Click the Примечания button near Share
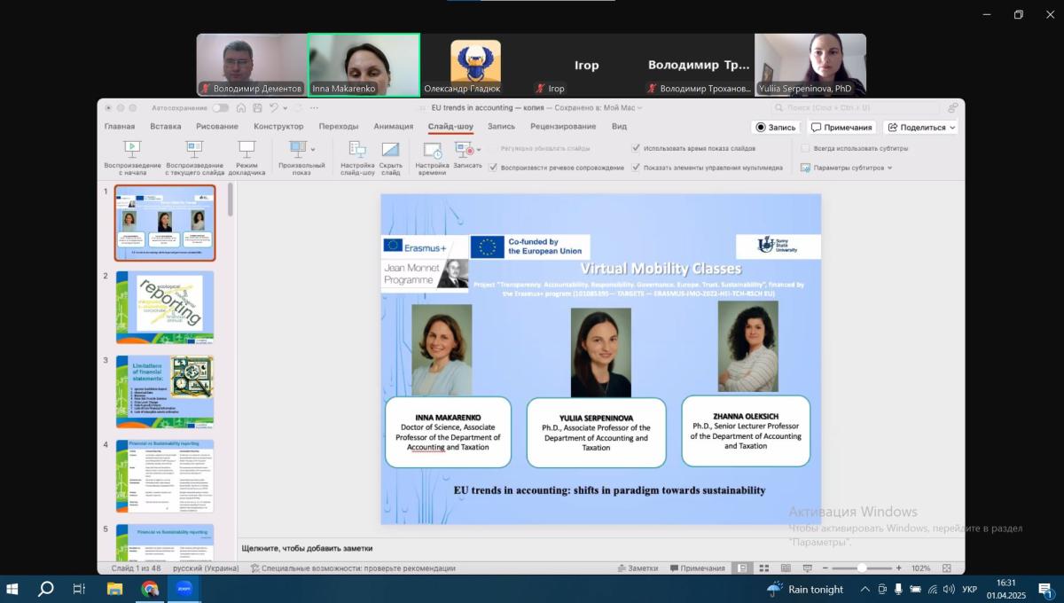The width and height of the screenshot is (1064, 603). (841, 128)
